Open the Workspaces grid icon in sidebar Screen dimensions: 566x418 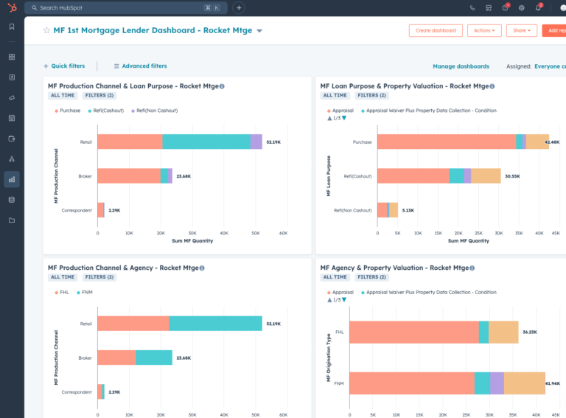point(12,57)
